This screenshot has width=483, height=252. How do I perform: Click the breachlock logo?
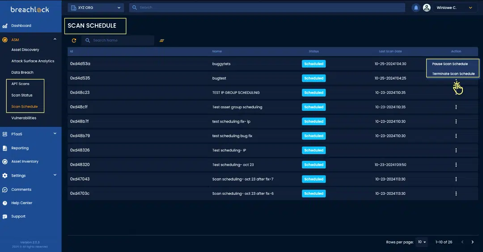pos(30,9)
